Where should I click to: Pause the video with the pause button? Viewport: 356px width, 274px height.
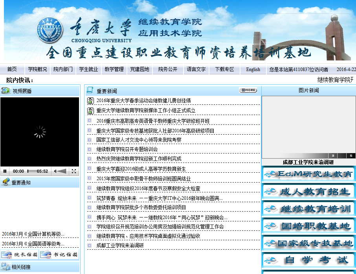click(5, 171)
